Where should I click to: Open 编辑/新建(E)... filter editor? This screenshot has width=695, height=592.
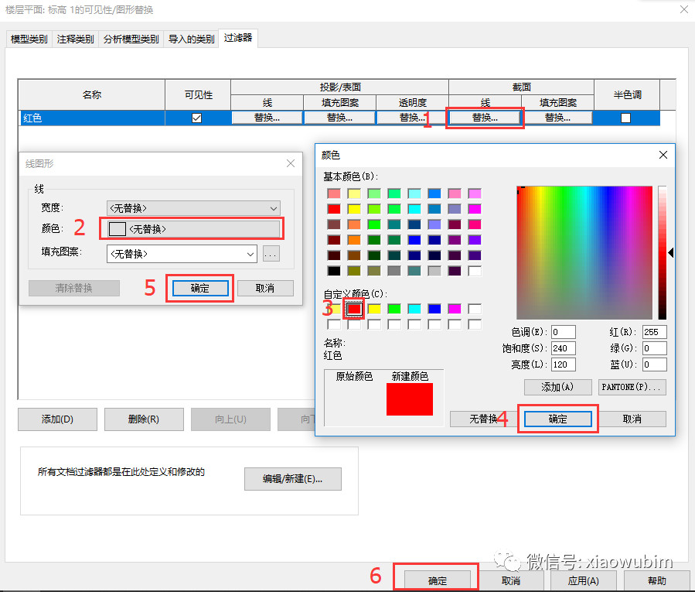pos(292,479)
